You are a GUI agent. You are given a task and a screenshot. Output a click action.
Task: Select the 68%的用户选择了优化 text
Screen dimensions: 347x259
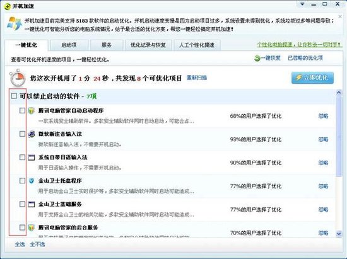256,116
